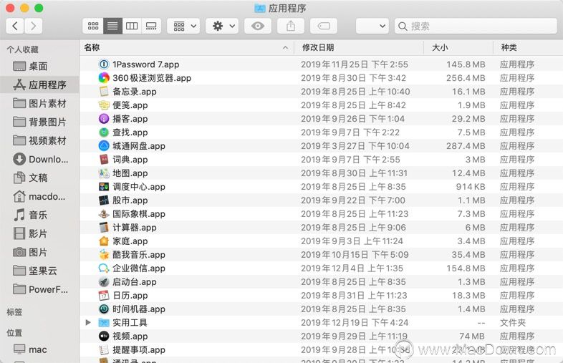Screen dimensions: 563x363
Task: Open the group-by arrangement dropdown
Action: pyautogui.click(x=183, y=26)
